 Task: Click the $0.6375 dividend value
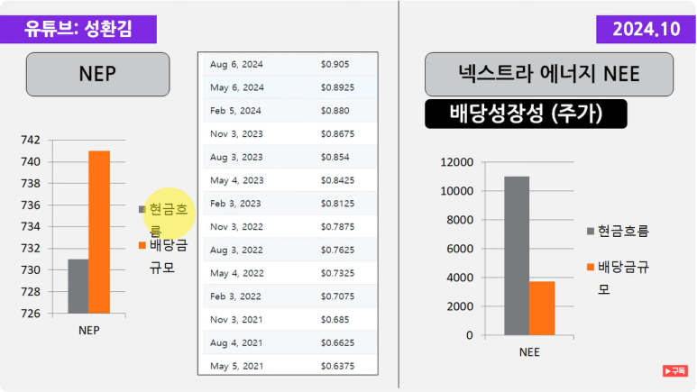(338, 366)
